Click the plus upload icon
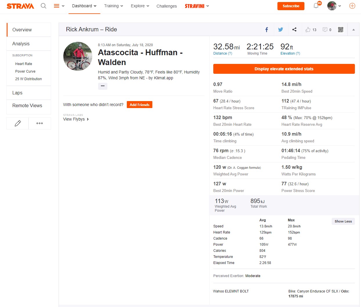Image resolution: width=361 pixels, height=307 pixels. pyautogui.click(x=352, y=6)
